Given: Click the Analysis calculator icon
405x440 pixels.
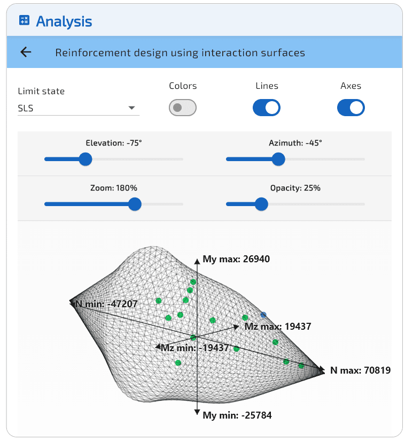Looking at the screenshot, I should coord(24,21).
